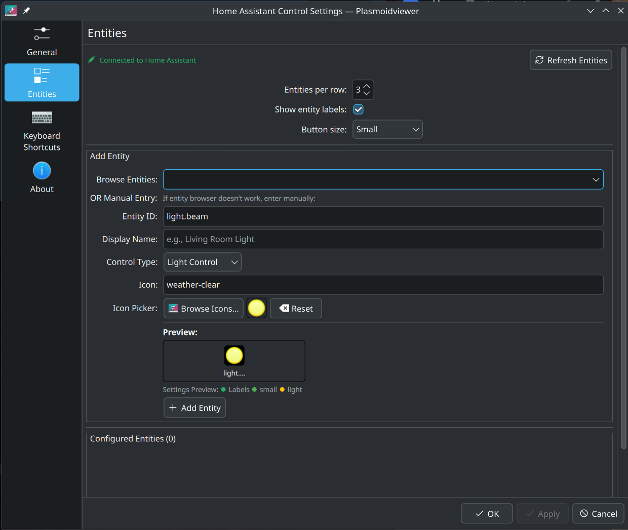Image resolution: width=628 pixels, height=530 pixels.
Task: Click the yellow icon color swatch
Action: pyautogui.click(x=256, y=308)
